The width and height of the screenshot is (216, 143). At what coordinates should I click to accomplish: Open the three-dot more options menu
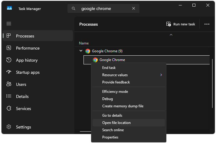(x=207, y=24)
